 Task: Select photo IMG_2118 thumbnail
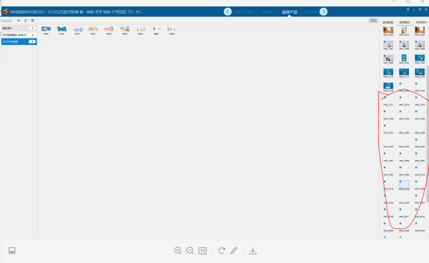(x=388, y=87)
